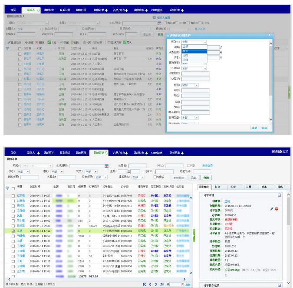Click the 订单ID input field in orders filters
Screen dimensions: 293x288
(164, 171)
